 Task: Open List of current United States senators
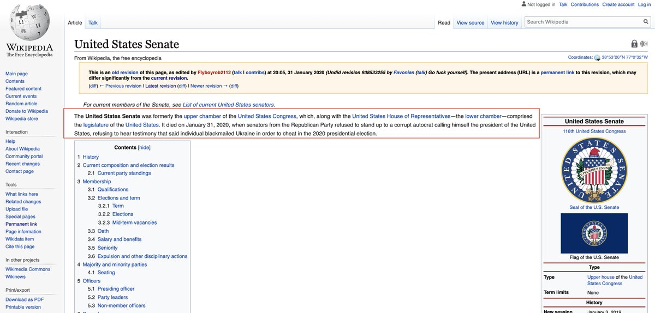click(x=229, y=105)
